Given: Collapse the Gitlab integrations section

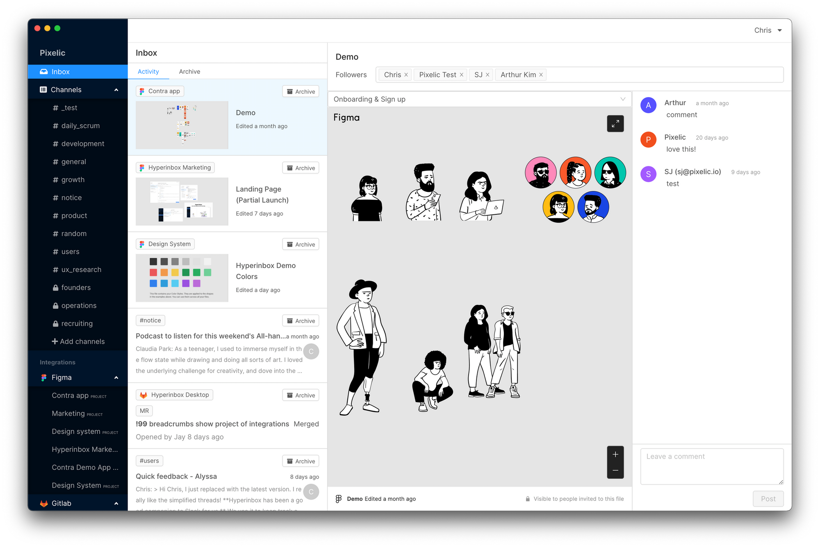Looking at the screenshot, I should [116, 503].
